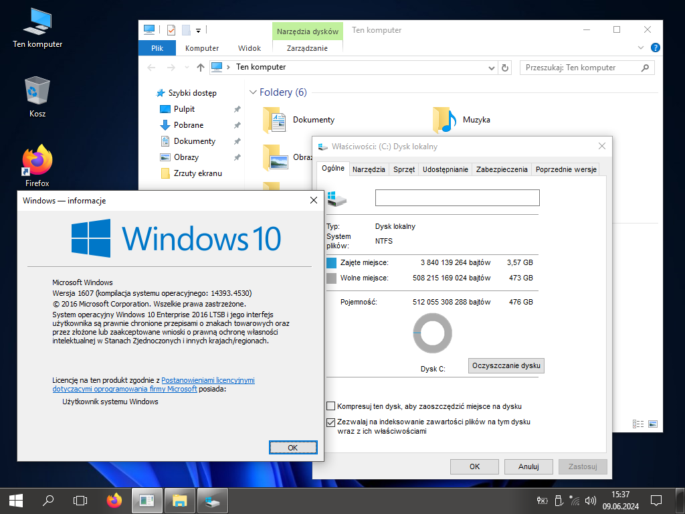The image size is (685, 514).
Task: Switch to the Narzędzia tab
Action: (369, 169)
